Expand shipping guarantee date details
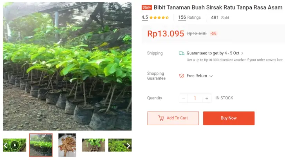 click(242, 53)
